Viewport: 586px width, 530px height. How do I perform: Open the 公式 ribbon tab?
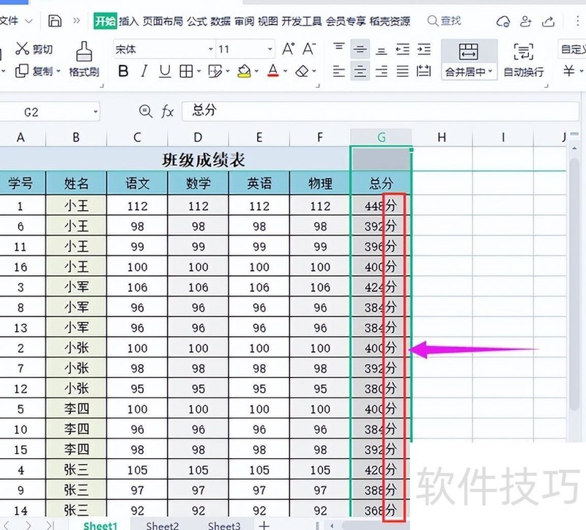click(x=197, y=21)
